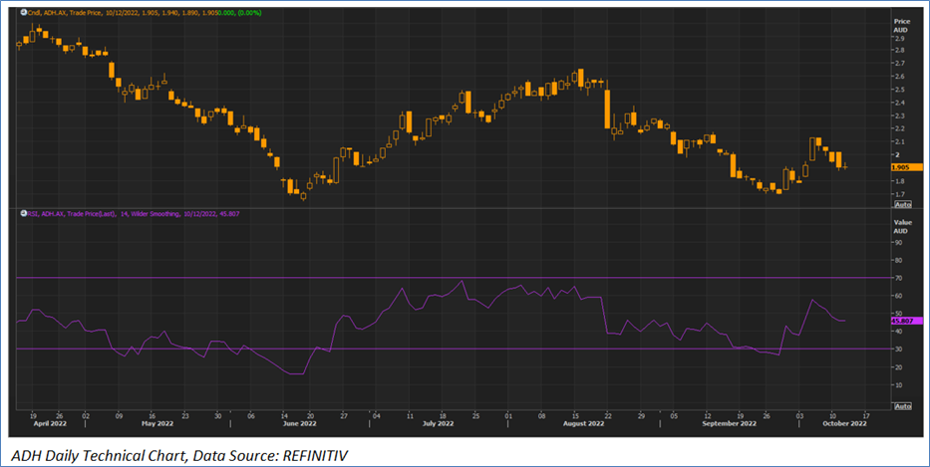Click the 'Price AUD' axis title

[901, 26]
